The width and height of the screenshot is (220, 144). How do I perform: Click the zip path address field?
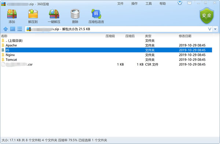117,29
